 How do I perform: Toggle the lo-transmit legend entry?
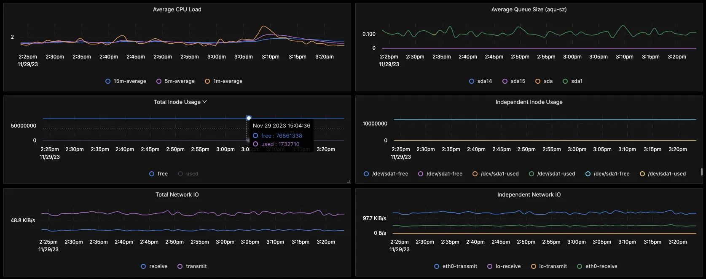point(549,266)
